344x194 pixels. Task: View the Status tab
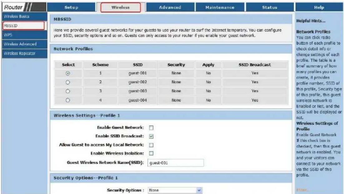coord(270,7)
